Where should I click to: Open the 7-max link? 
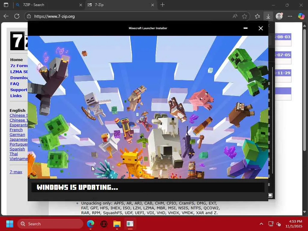coord(16,172)
